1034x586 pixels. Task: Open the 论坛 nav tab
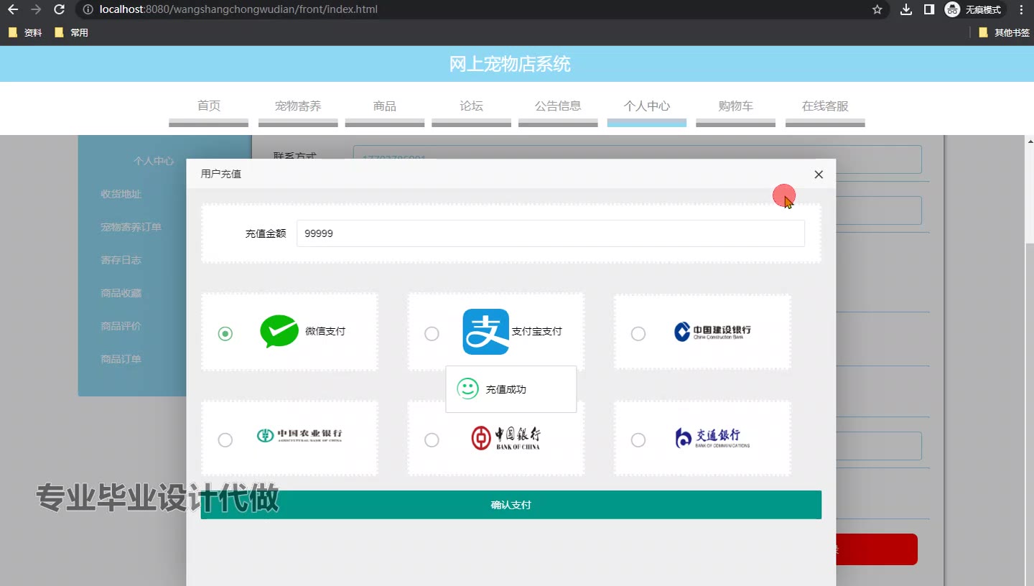point(471,106)
